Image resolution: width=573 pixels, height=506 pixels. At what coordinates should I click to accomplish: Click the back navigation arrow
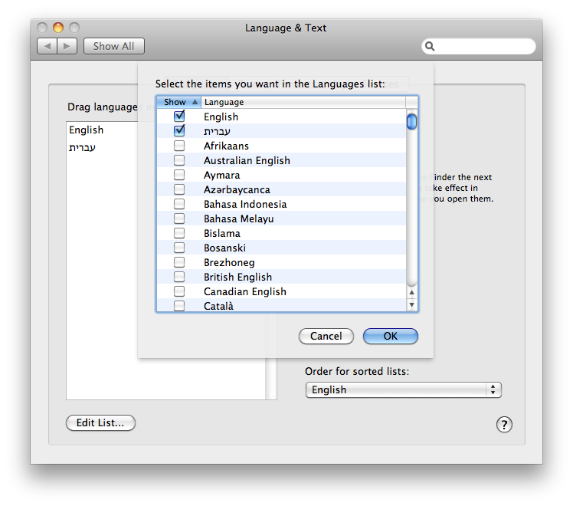[x=47, y=46]
